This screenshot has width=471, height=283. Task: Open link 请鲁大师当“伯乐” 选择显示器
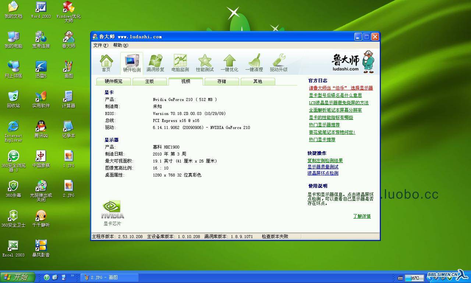pos(341,88)
